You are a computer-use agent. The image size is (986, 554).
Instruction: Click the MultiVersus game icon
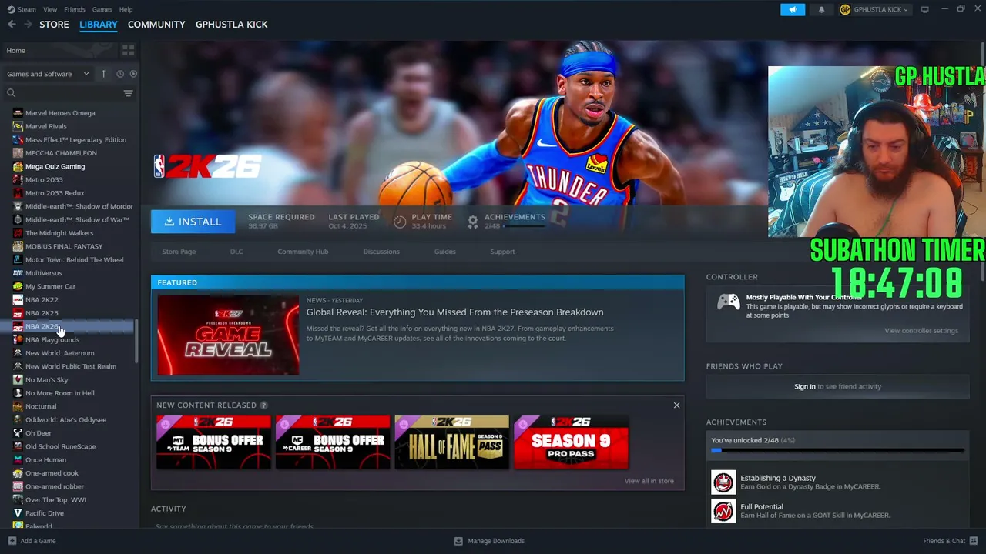pyautogui.click(x=18, y=273)
